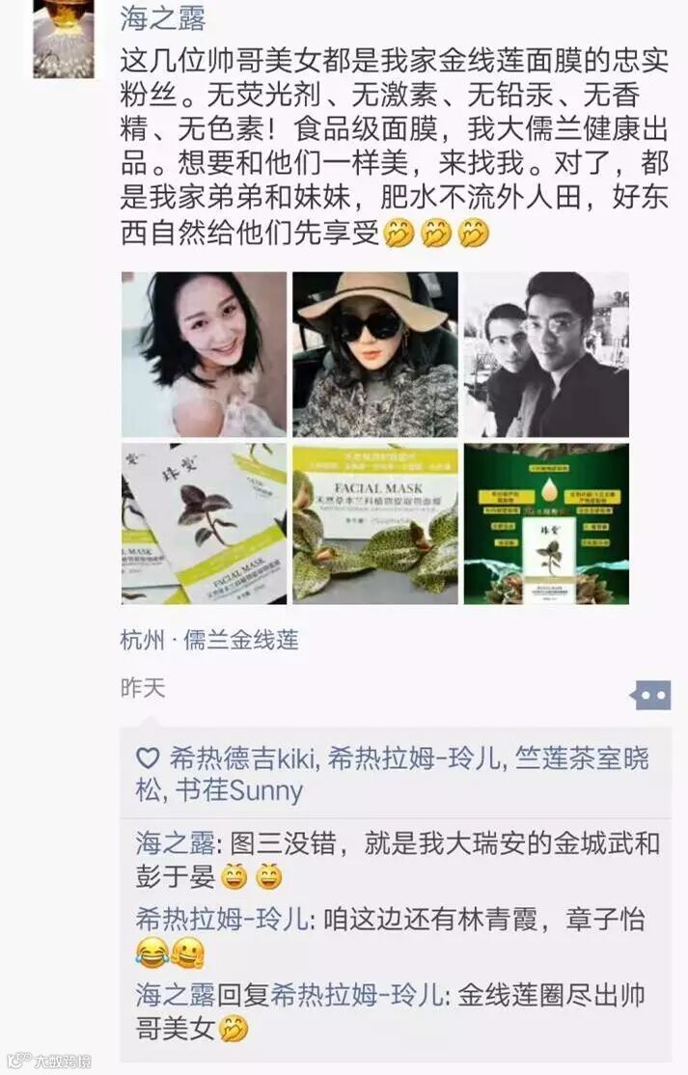Tap the post's main text body
The width and height of the screenshot is (688, 1075).
(x=394, y=147)
